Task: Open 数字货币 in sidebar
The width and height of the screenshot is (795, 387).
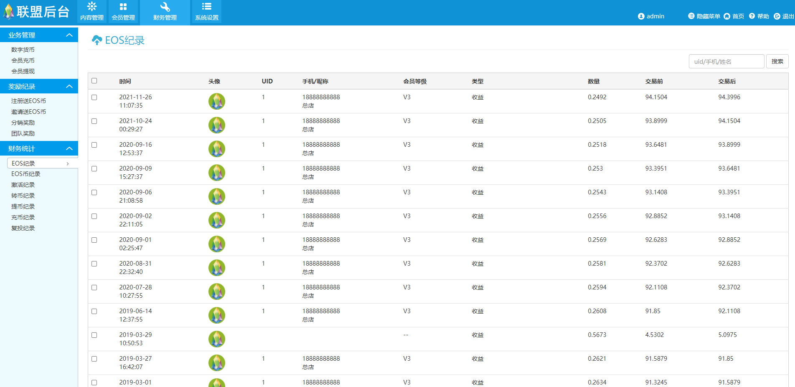Action: (x=23, y=50)
